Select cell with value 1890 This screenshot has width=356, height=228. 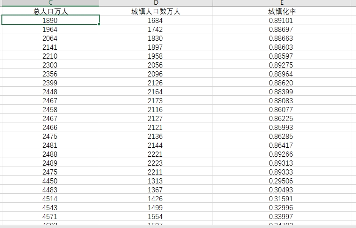(50, 20)
